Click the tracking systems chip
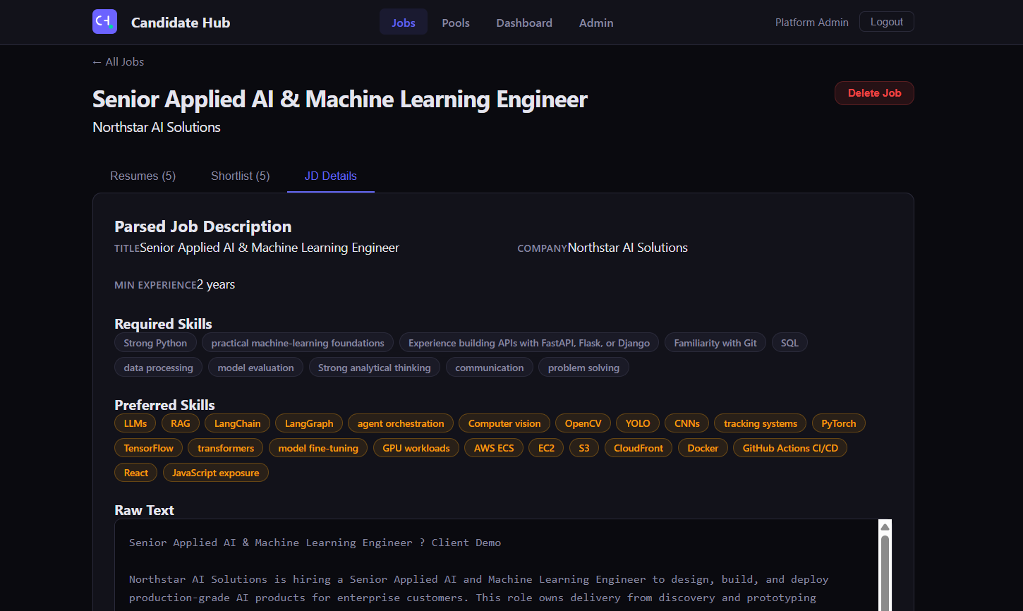 click(x=761, y=423)
